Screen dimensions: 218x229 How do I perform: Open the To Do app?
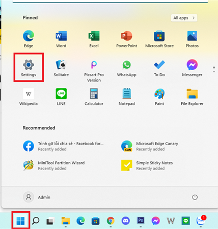click(x=159, y=68)
